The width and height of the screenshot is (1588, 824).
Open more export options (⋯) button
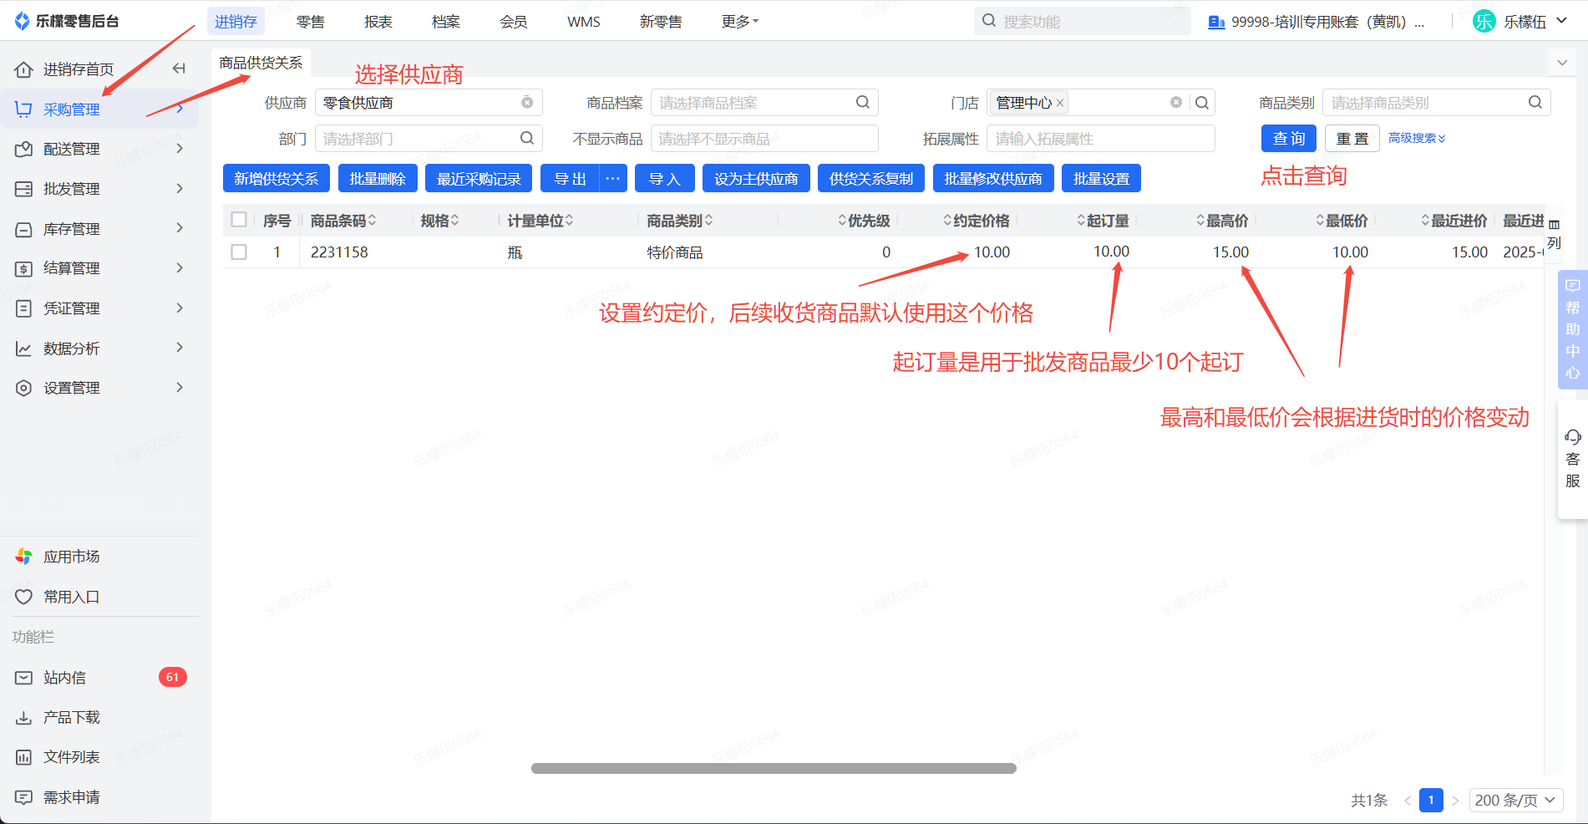click(613, 179)
